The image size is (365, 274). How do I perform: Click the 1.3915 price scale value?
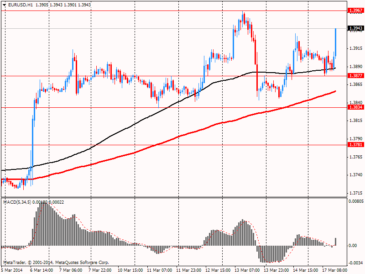[x=356, y=48]
